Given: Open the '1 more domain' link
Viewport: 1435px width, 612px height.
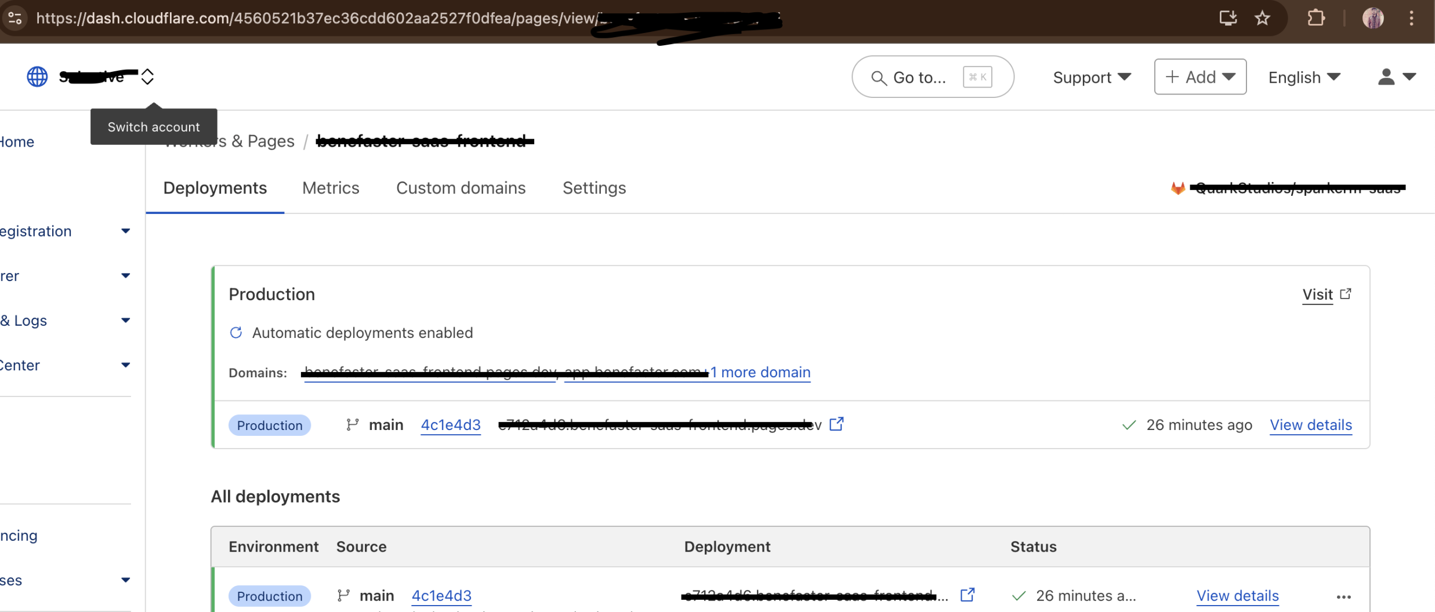Looking at the screenshot, I should pos(760,372).
